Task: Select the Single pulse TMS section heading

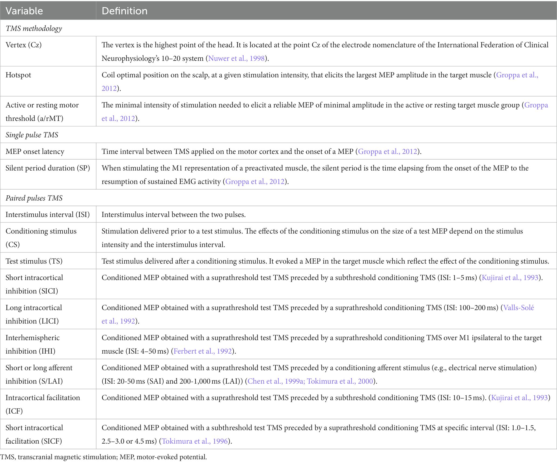Action: pos(32,135)
